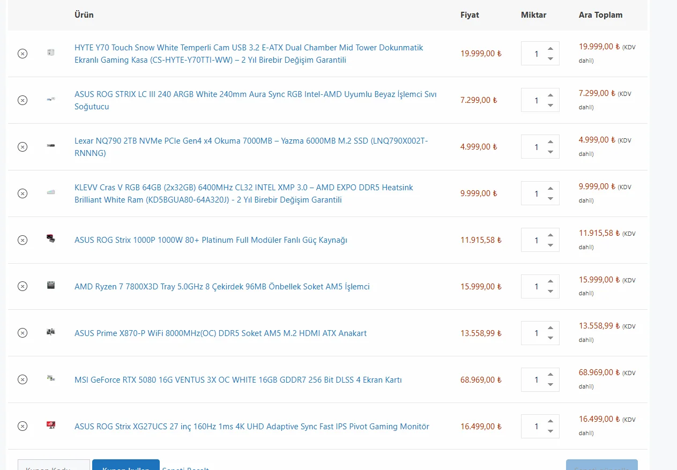The width and height of the screenshot is (677, 470).
Task: Remove KLEVV Cras V RGB RAM from cart
Action: [x=23, y=193]
